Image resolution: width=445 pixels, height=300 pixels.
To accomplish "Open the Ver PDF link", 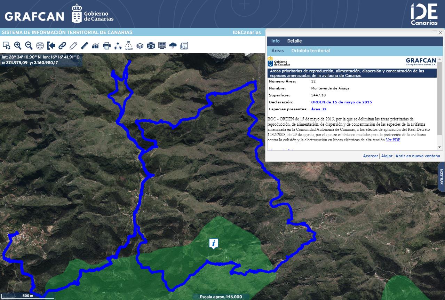I will pos(393,140).
